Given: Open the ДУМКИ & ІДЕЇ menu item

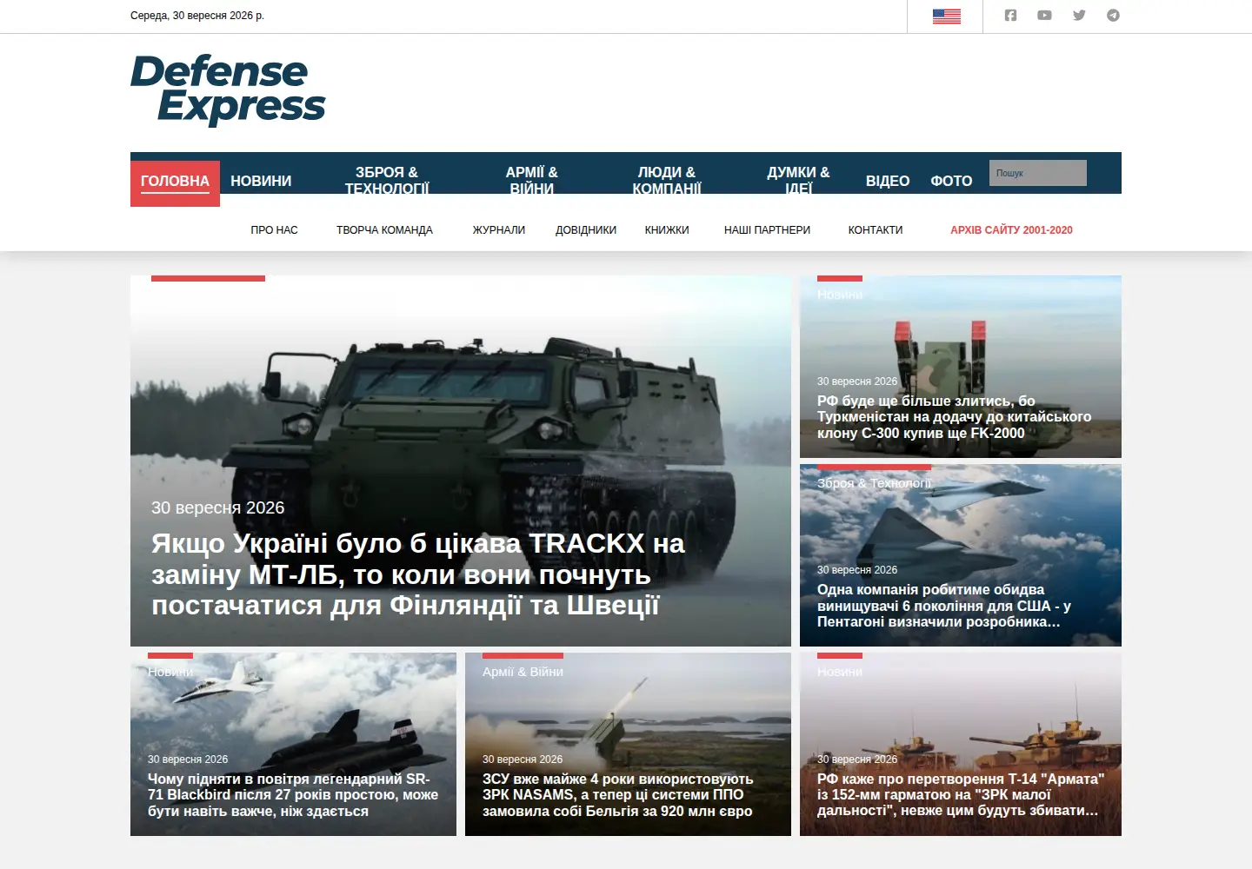Looking at the screenshot, I should (x=798, y=180).
